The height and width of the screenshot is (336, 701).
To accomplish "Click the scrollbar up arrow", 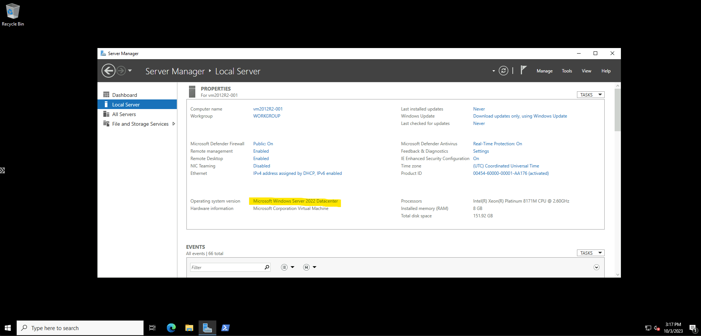I will tap(618, 85).
